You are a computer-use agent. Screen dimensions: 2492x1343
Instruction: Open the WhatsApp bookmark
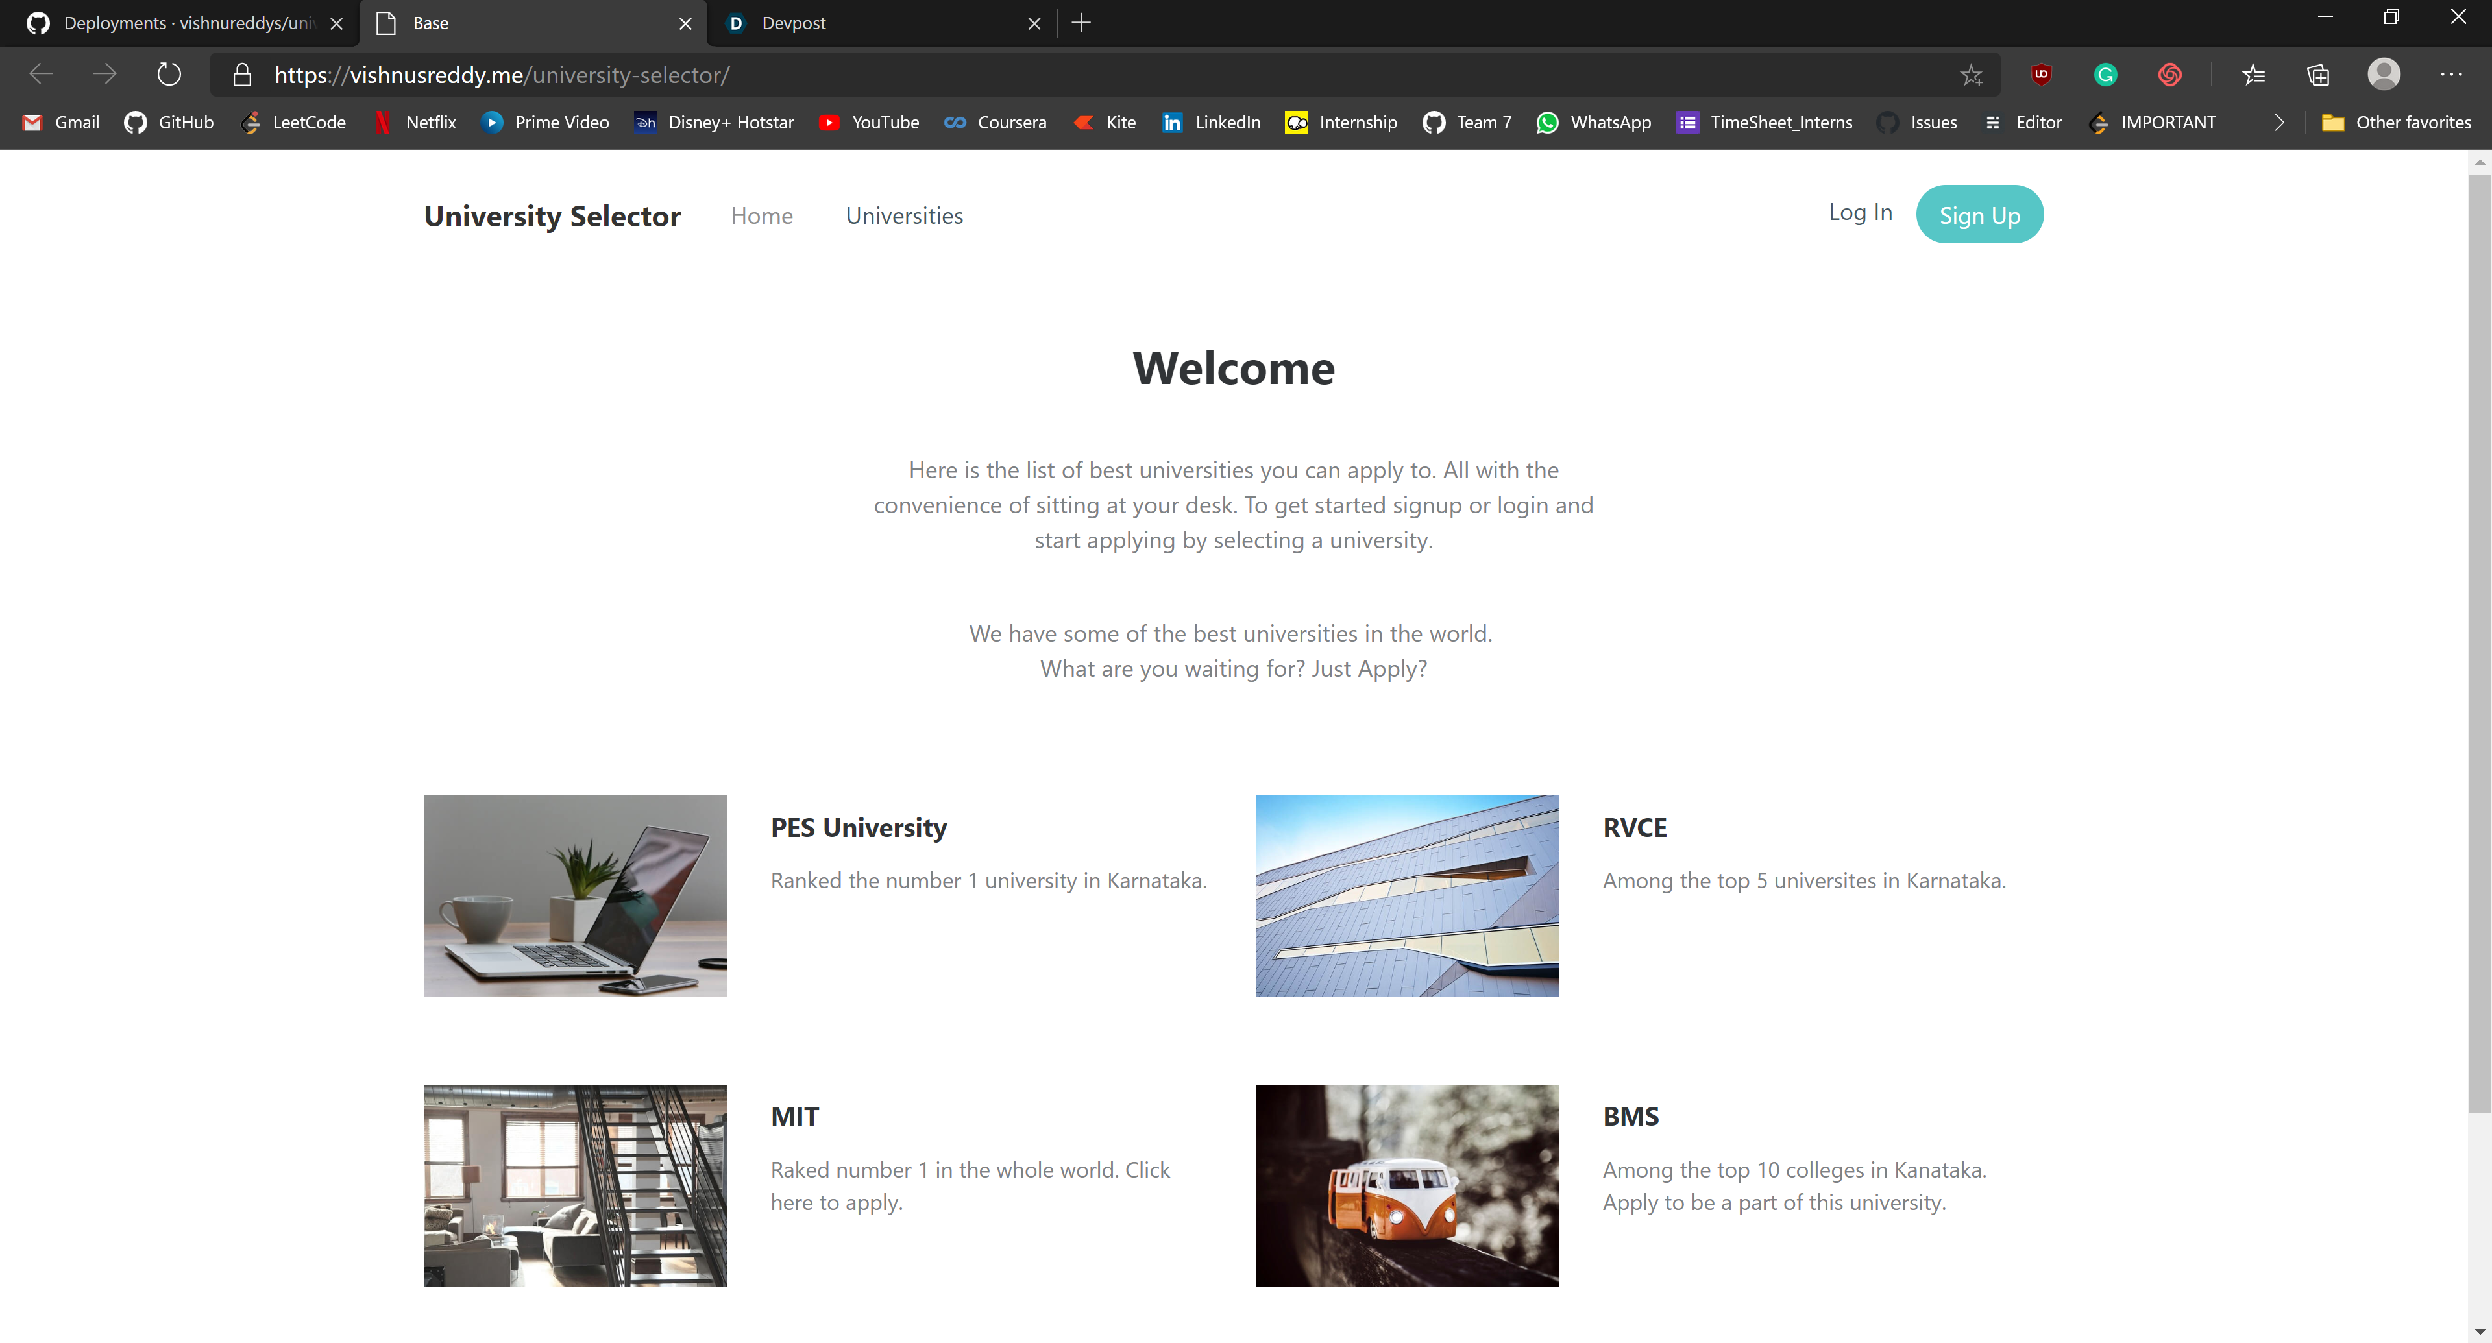1593,123
